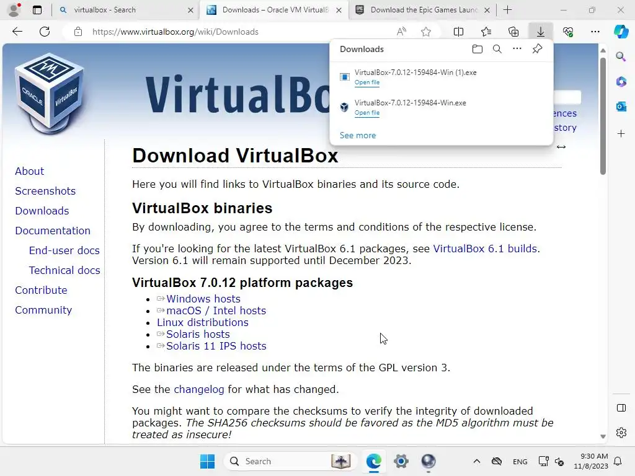Open the notifications bell
The image size is (635, 476).
click(618, 461)
